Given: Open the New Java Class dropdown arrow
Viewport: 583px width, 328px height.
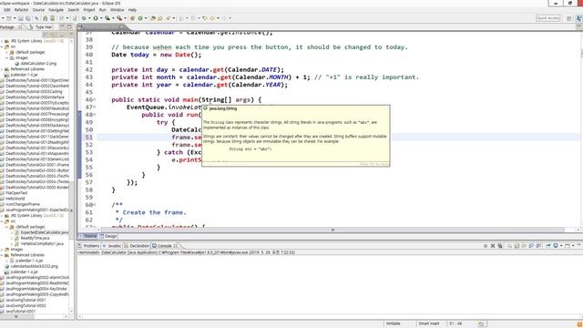Looking at the screenshot, I should (146, 18).
